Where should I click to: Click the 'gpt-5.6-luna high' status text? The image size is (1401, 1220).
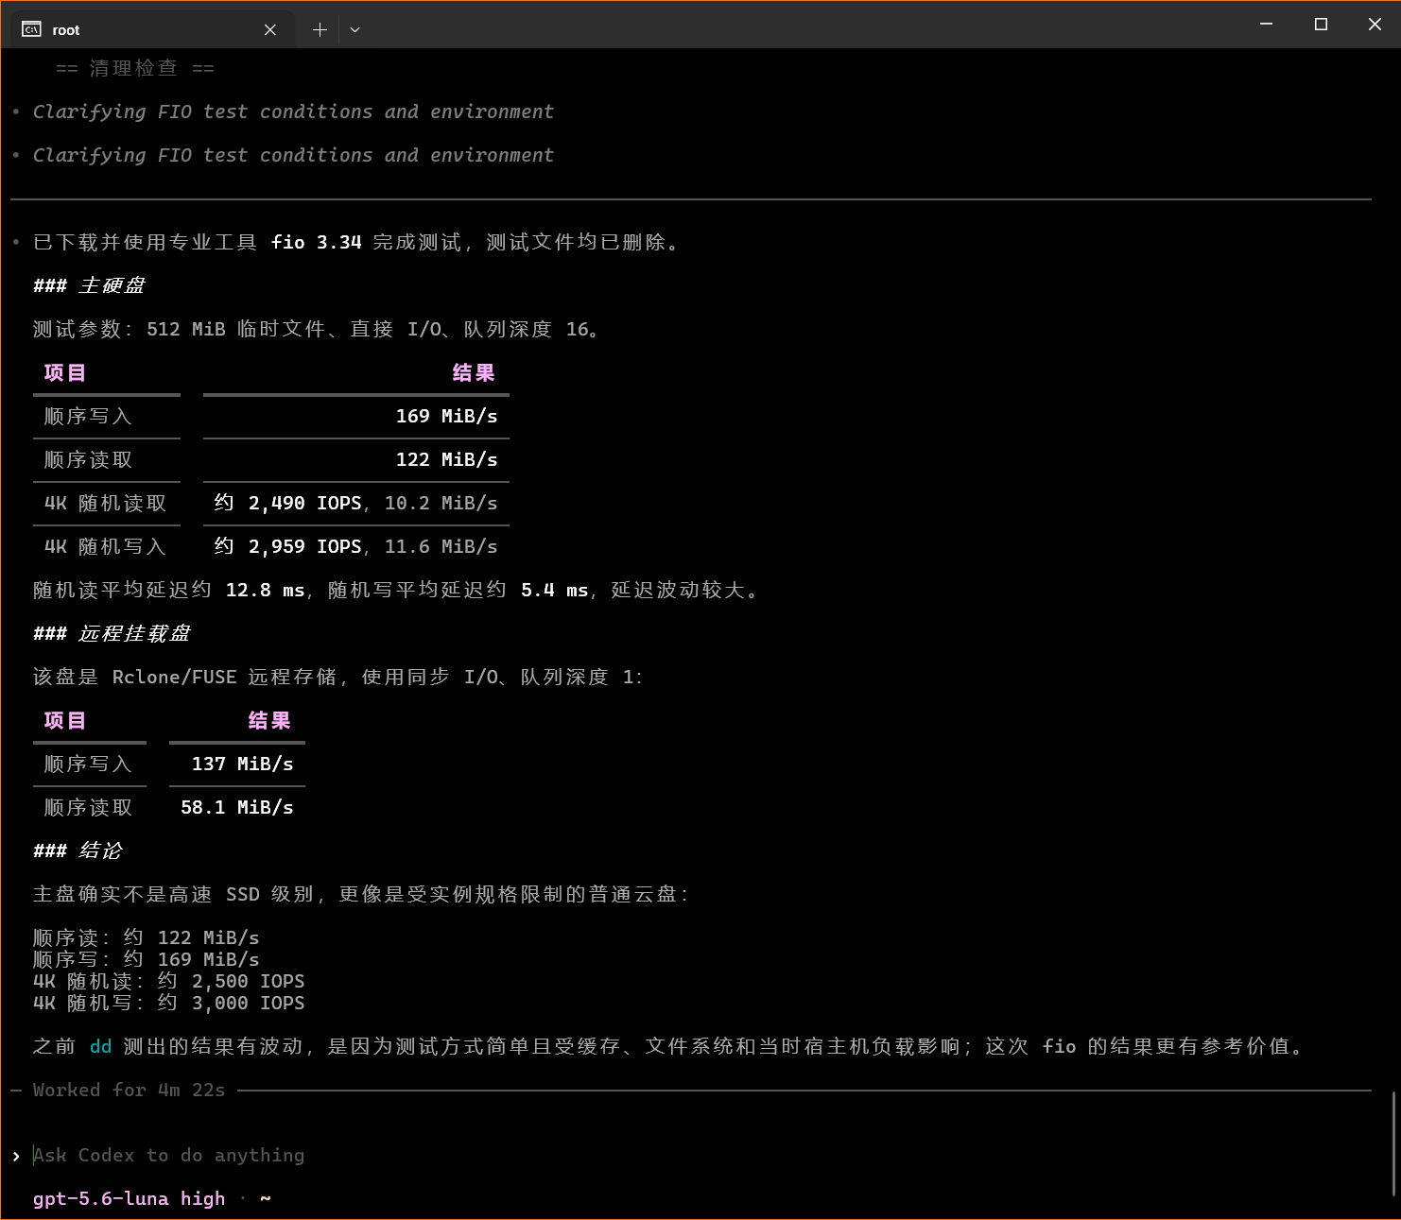point(130,1198)
